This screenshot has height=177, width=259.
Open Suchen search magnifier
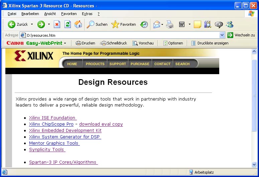(97, 24)
